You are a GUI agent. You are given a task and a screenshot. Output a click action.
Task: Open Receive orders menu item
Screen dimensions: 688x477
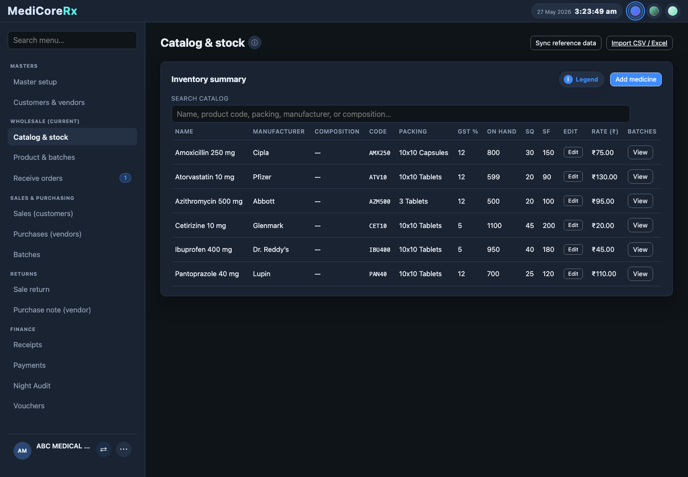point(73,178)
